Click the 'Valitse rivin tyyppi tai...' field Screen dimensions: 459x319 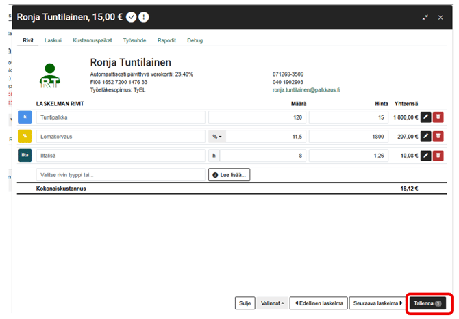121,175
